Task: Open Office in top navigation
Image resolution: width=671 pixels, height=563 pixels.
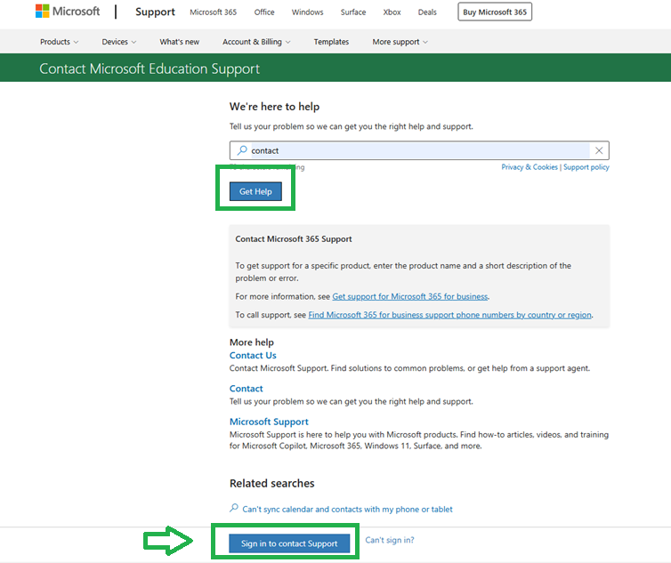Action: 264,12
